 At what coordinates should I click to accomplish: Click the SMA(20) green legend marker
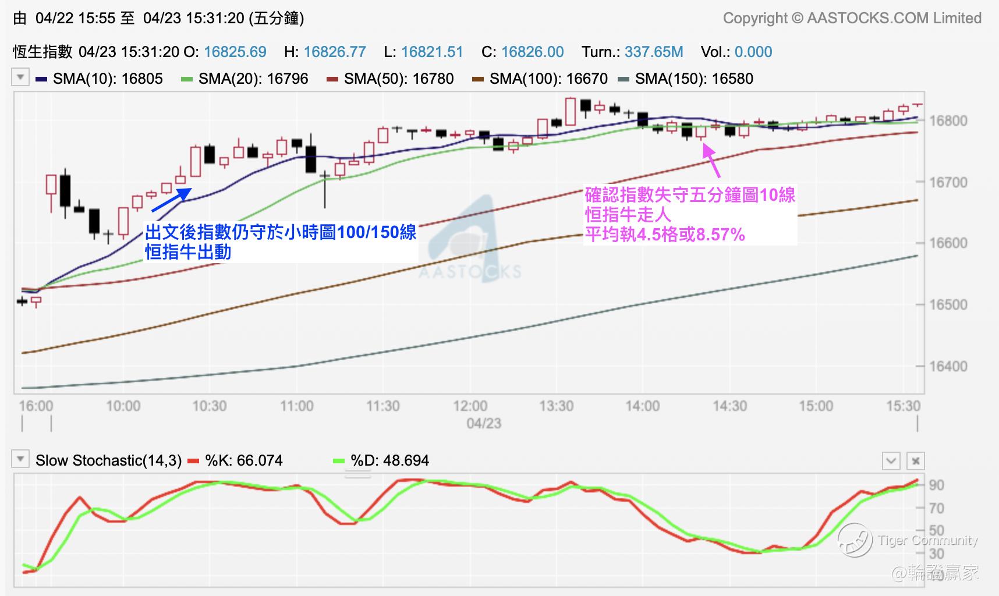coord(187,79)
